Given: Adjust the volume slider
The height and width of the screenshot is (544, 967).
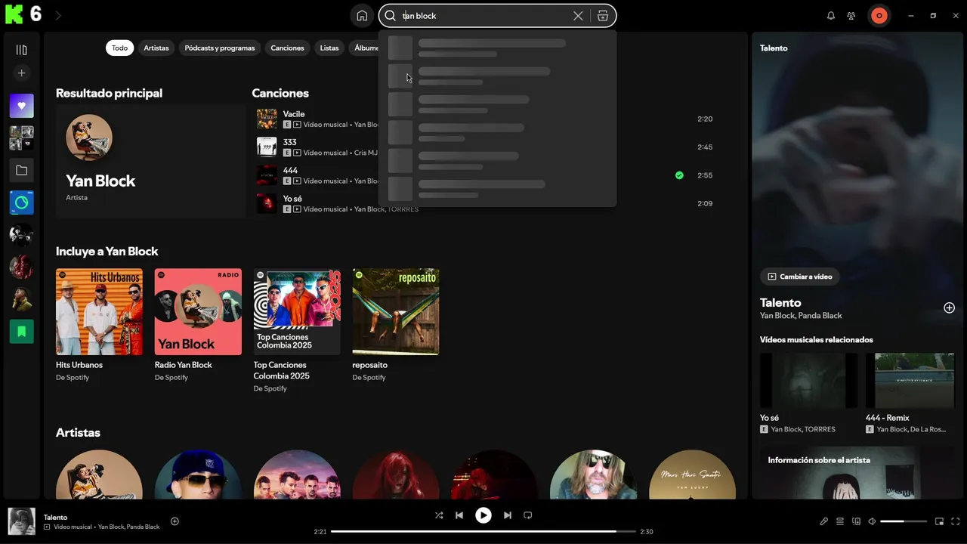Looking at the screenshot, I should tap(904, 521).
